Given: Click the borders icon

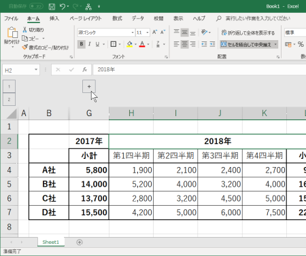Looking at the screenshot, I should tap(114, 44).
